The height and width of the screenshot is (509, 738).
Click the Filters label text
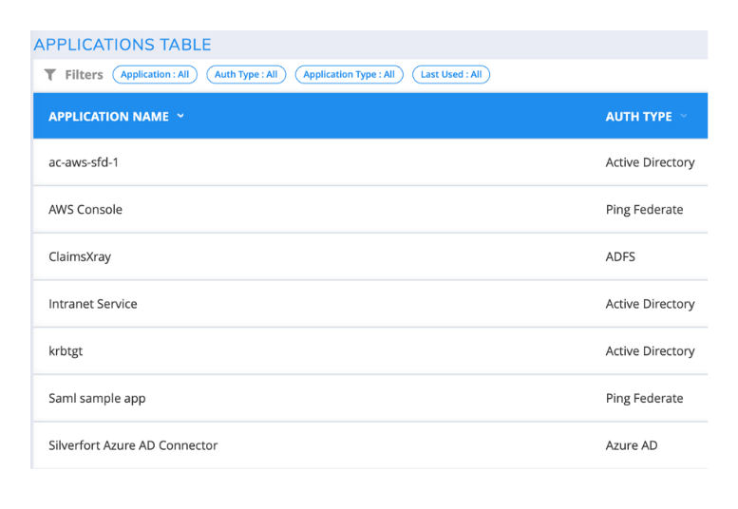[x=84, y=75]
